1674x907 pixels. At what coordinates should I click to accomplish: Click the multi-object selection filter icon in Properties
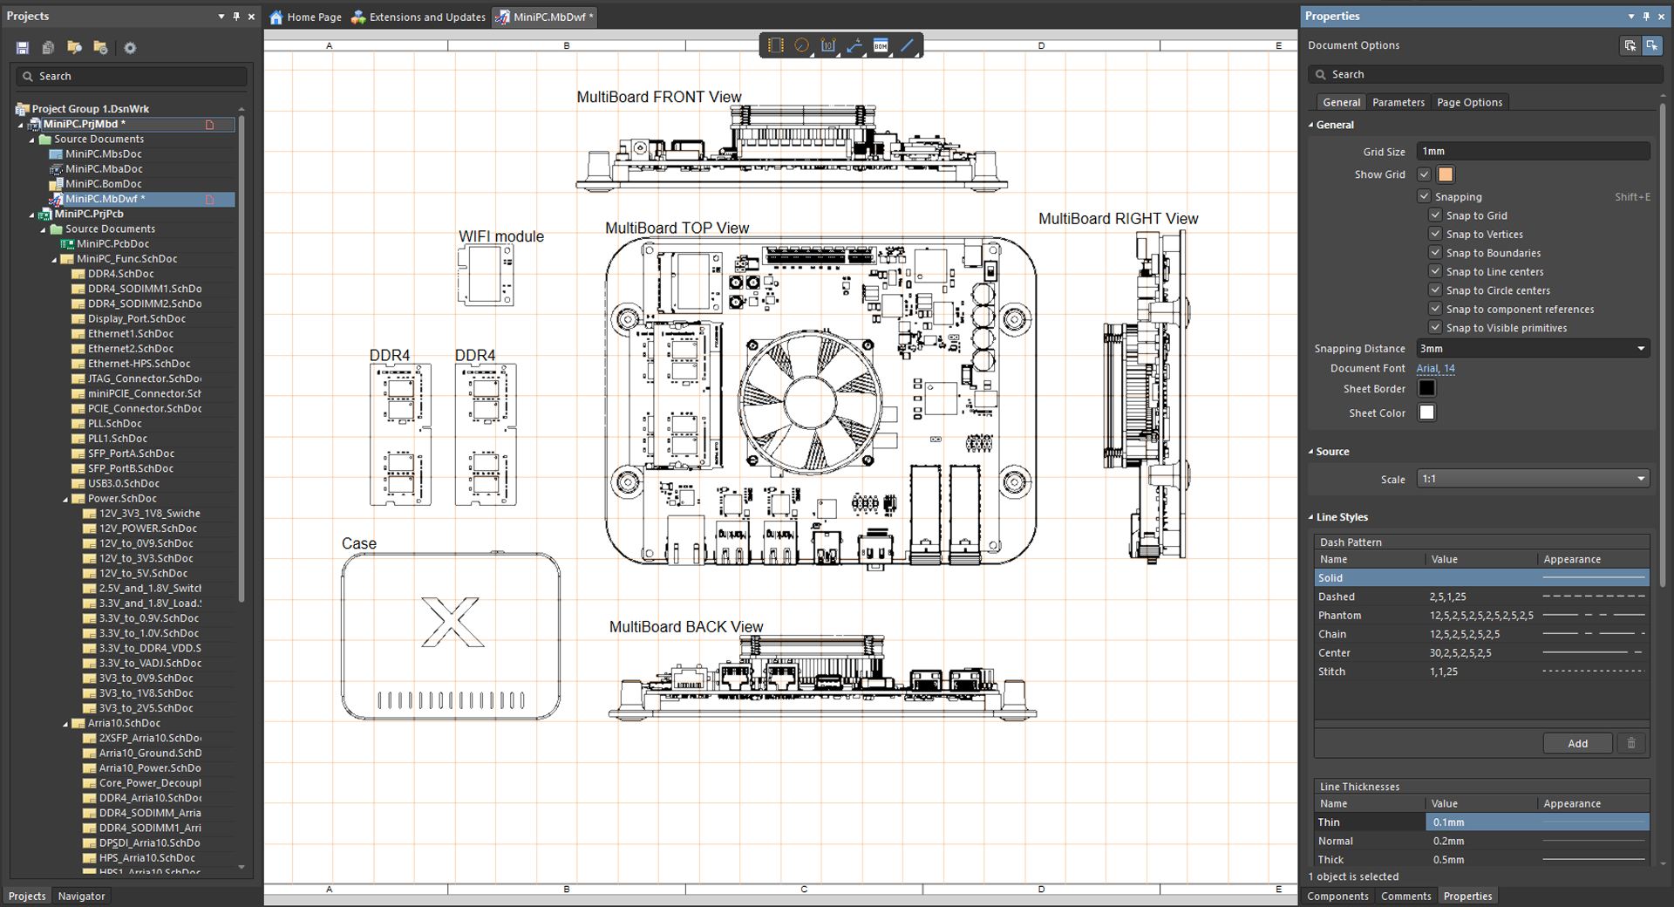click(x=1630, y=45)
